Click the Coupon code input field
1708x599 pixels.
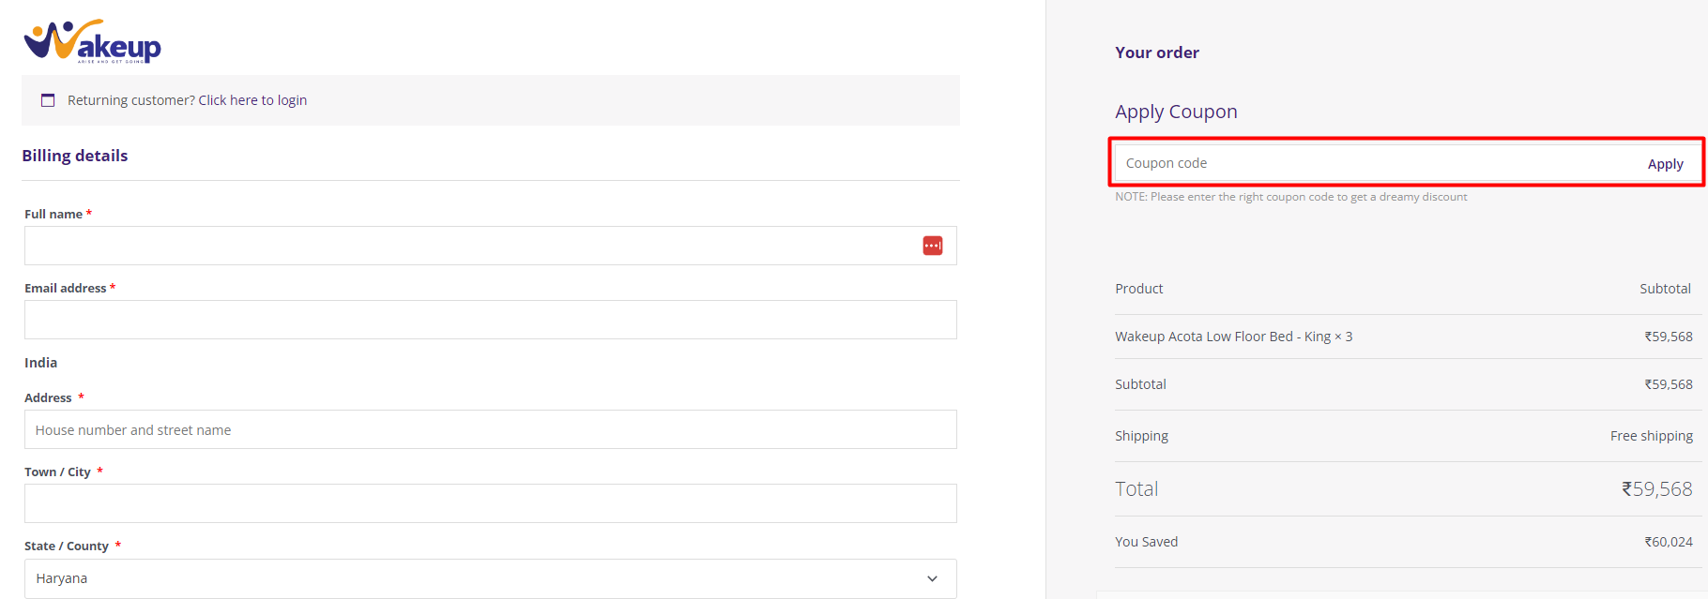coord(1373,163)
